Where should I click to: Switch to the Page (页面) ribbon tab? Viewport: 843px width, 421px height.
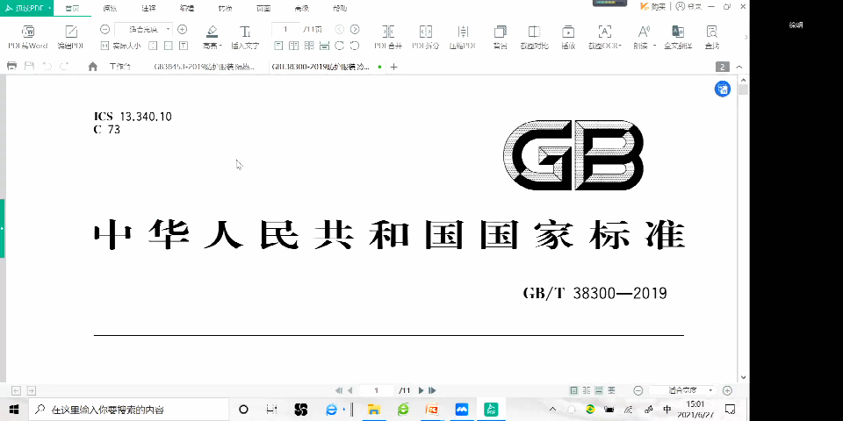click(263, 8)
